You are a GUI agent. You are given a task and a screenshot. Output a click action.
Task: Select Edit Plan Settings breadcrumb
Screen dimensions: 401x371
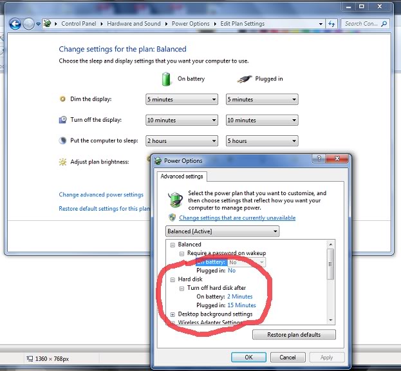point(243,24)
